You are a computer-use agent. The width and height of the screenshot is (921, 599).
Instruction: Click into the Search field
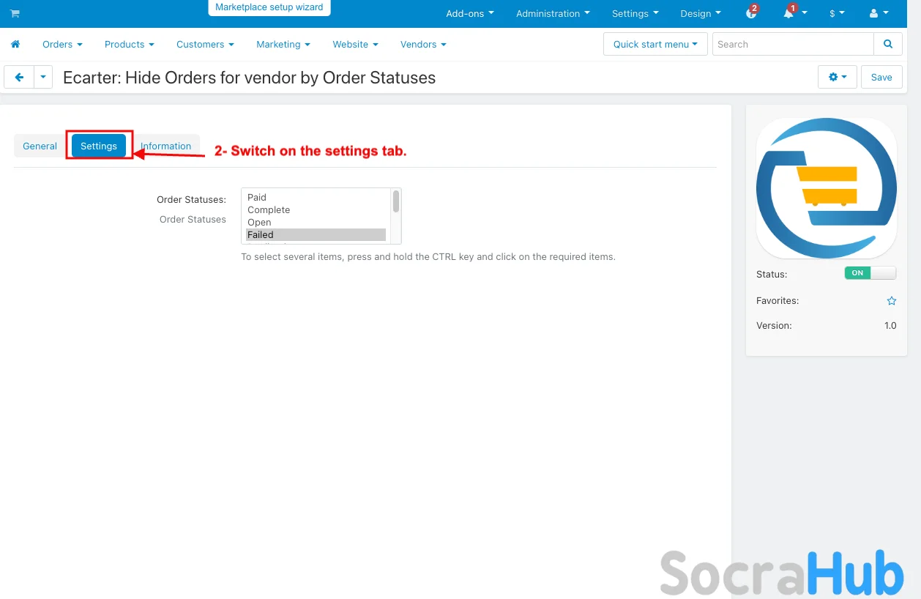[x=793, y=44]
